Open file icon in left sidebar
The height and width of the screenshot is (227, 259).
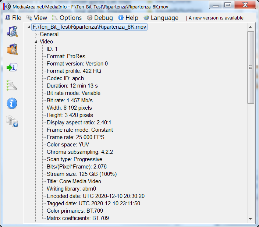coord(12,31)
